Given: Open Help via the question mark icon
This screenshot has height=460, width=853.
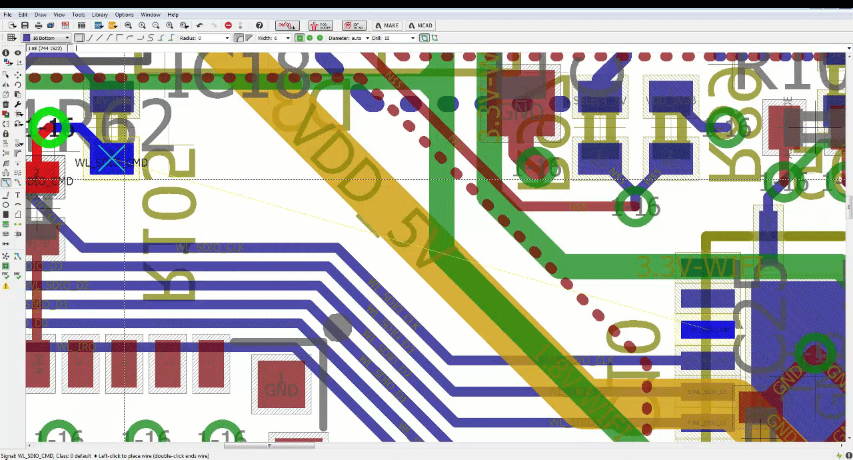Looking at the screenshot, I should [x=259, y=25].
